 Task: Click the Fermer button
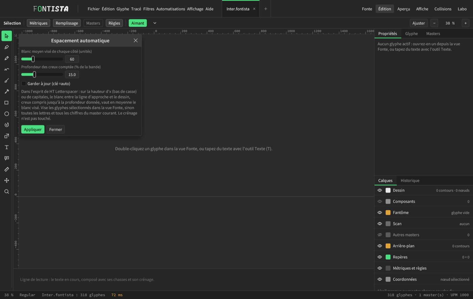pos(56,129)
